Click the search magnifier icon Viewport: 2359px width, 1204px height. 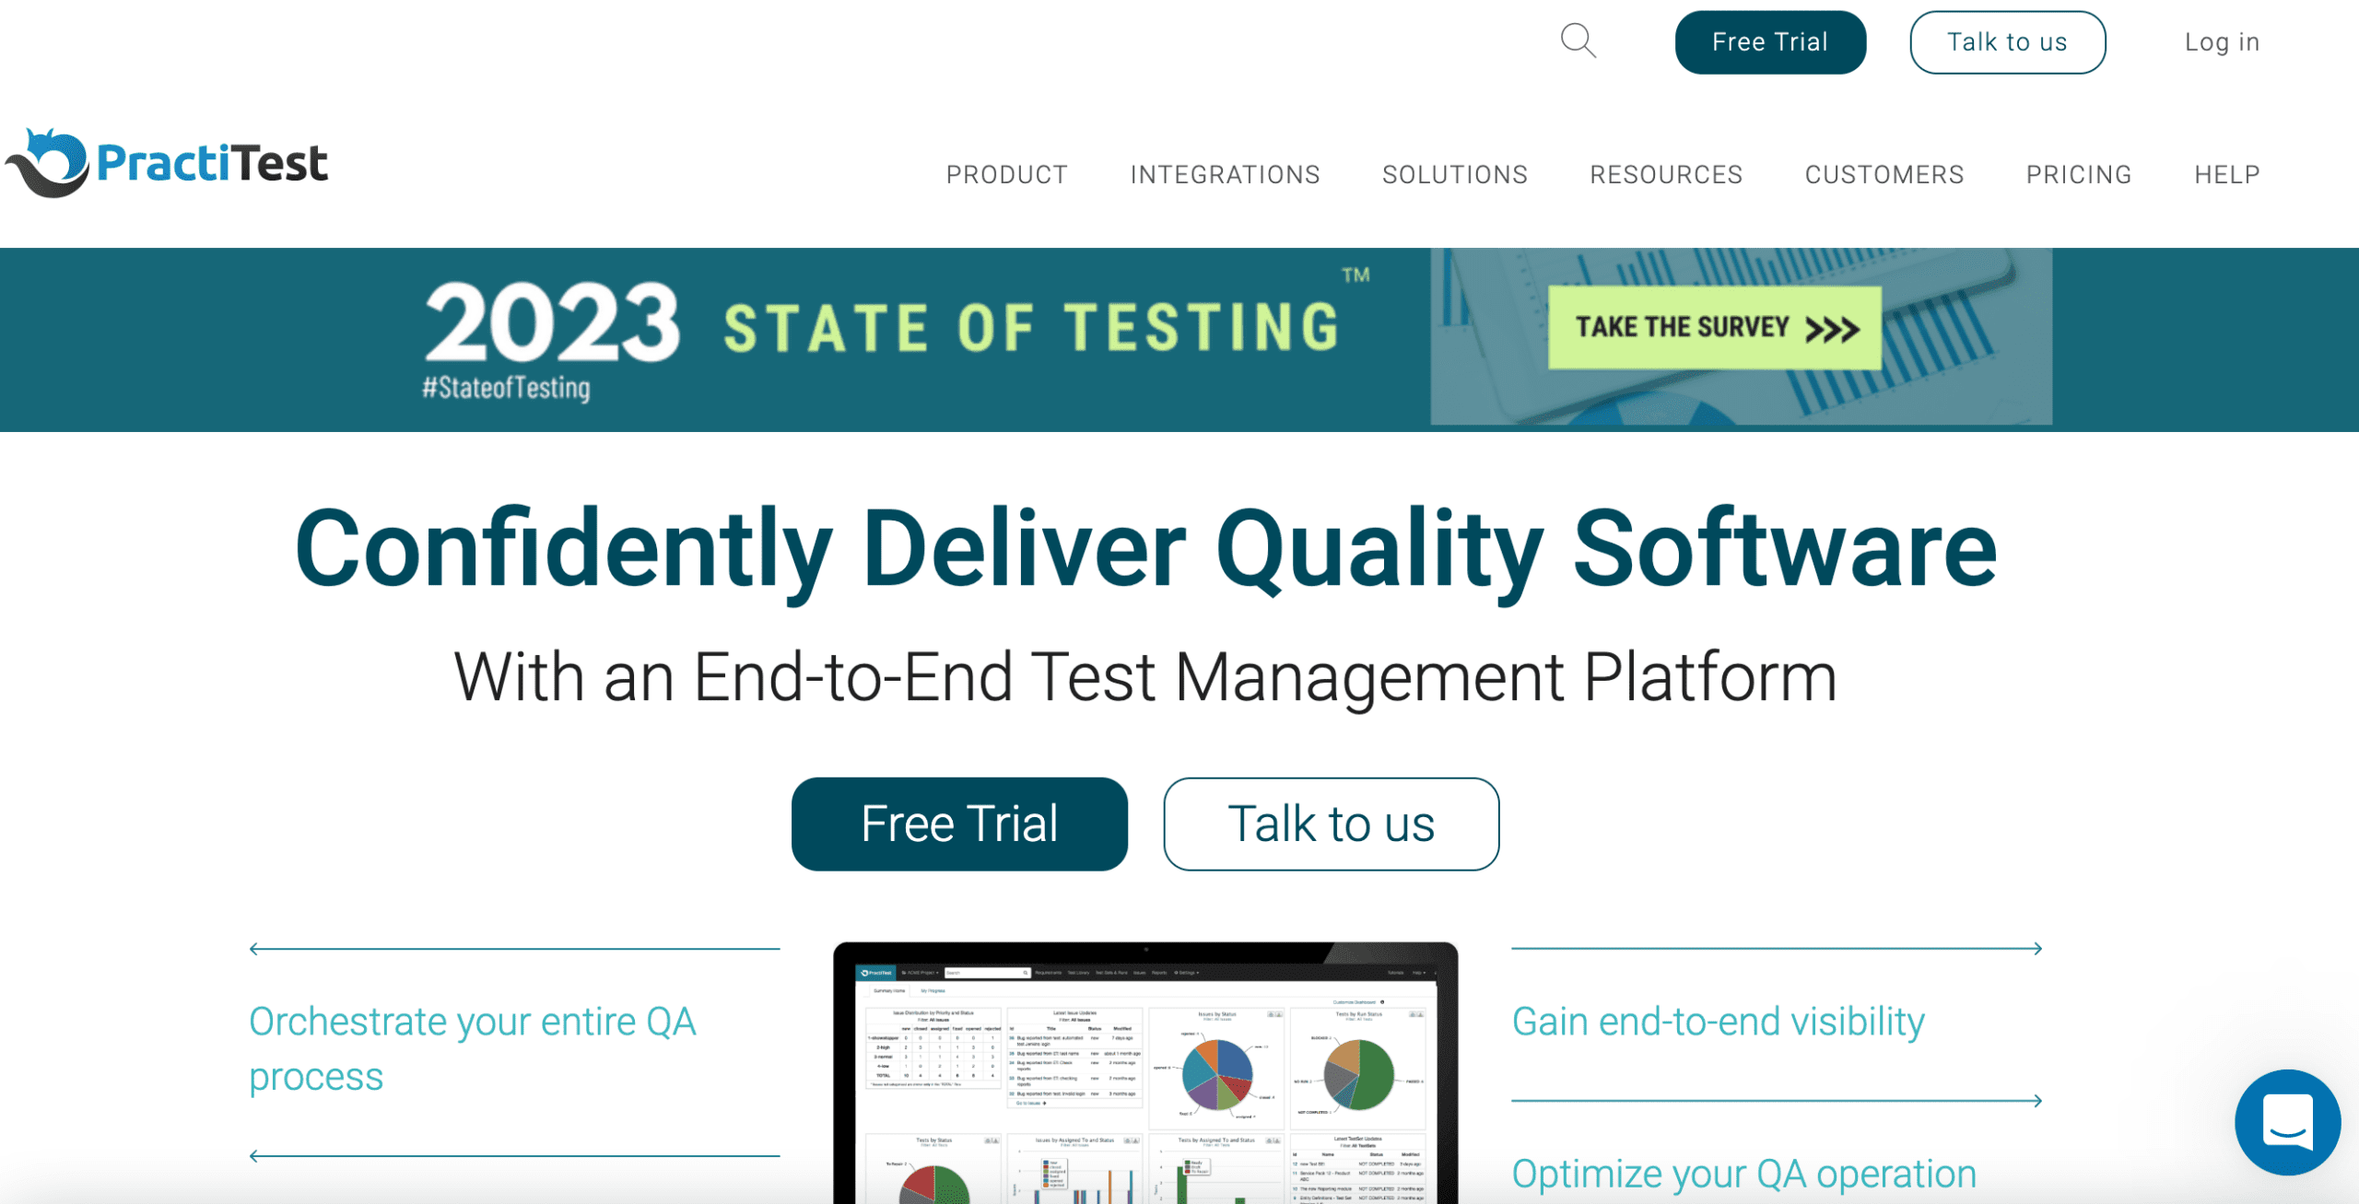[1578, 41]
